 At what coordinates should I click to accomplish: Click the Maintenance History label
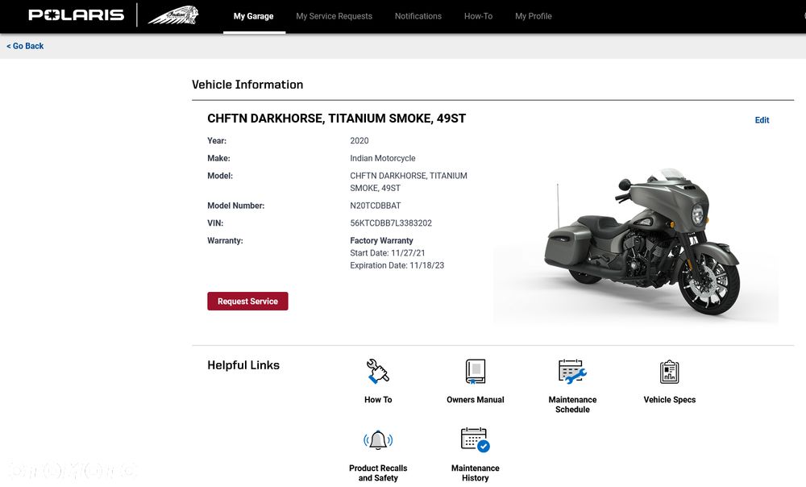click(475, 472)
